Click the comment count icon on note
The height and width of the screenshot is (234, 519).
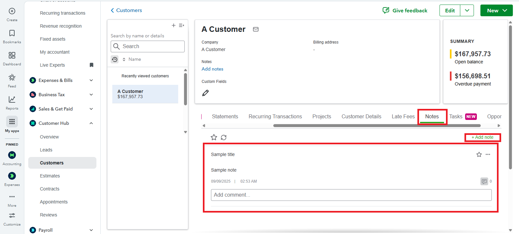coord(484,181)
